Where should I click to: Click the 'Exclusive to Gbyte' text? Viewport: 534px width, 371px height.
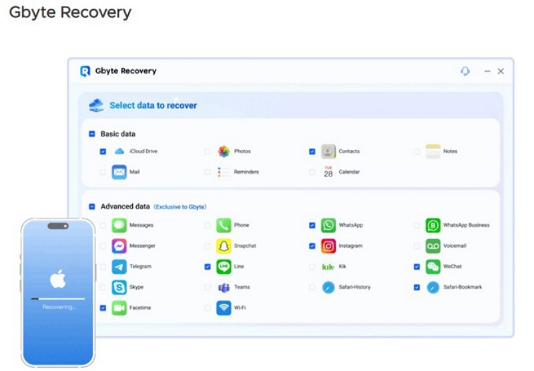(180, 206)
